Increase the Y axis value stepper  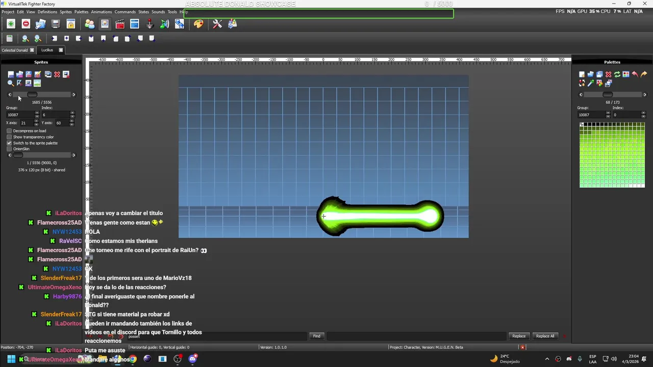[x=72, y=121]
